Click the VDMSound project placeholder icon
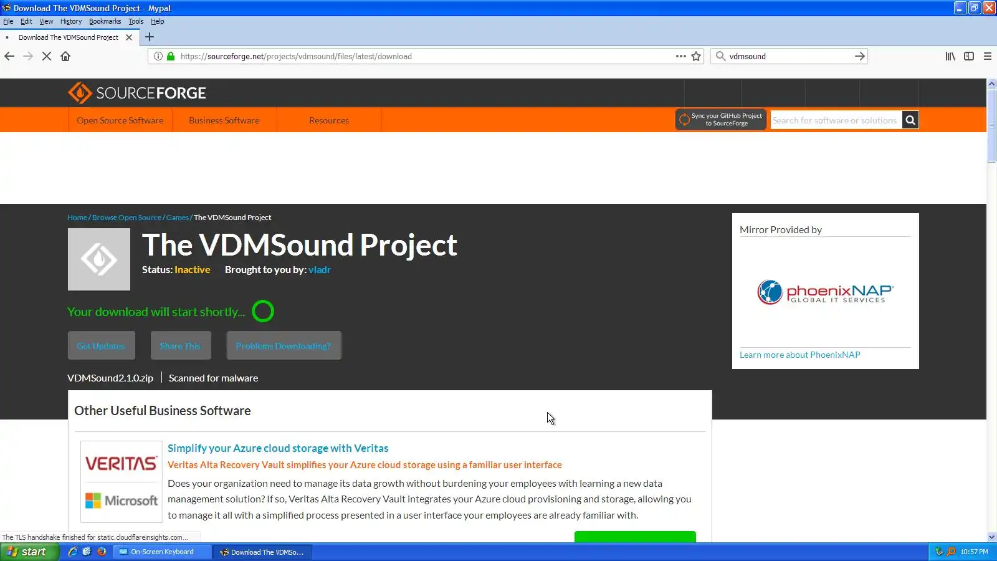Screen dimensions: 997x561 pos(99,259)
